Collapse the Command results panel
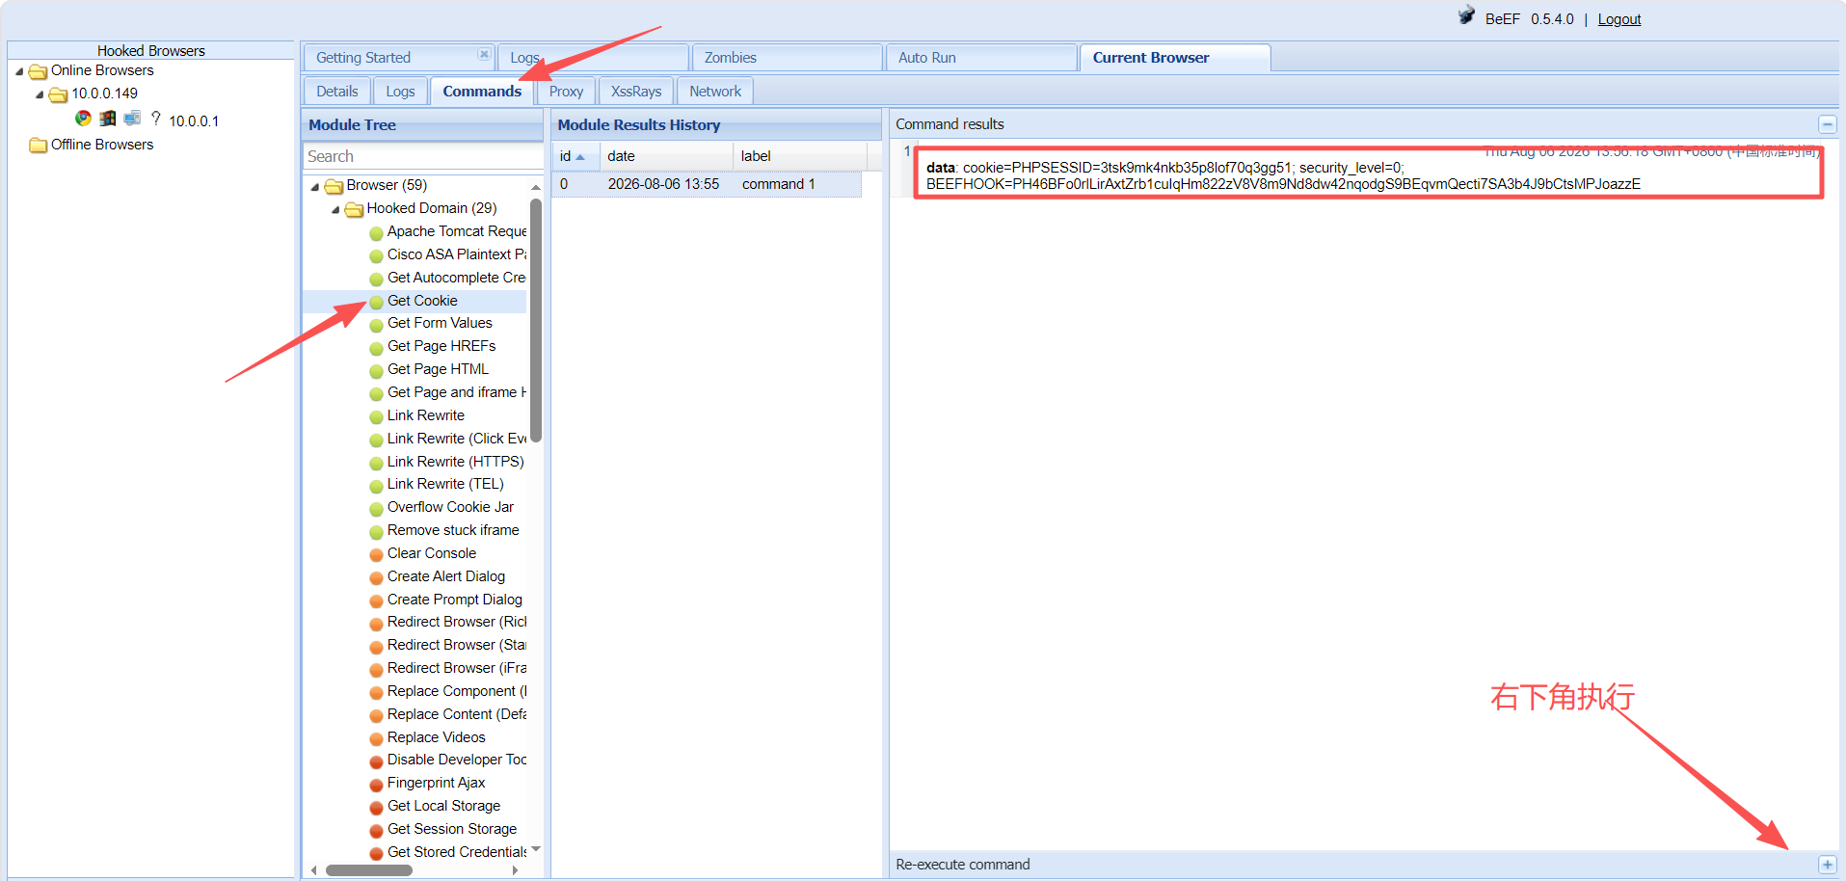The width and height of the screenshot is (1846, 881). (x=1827, y=124)
